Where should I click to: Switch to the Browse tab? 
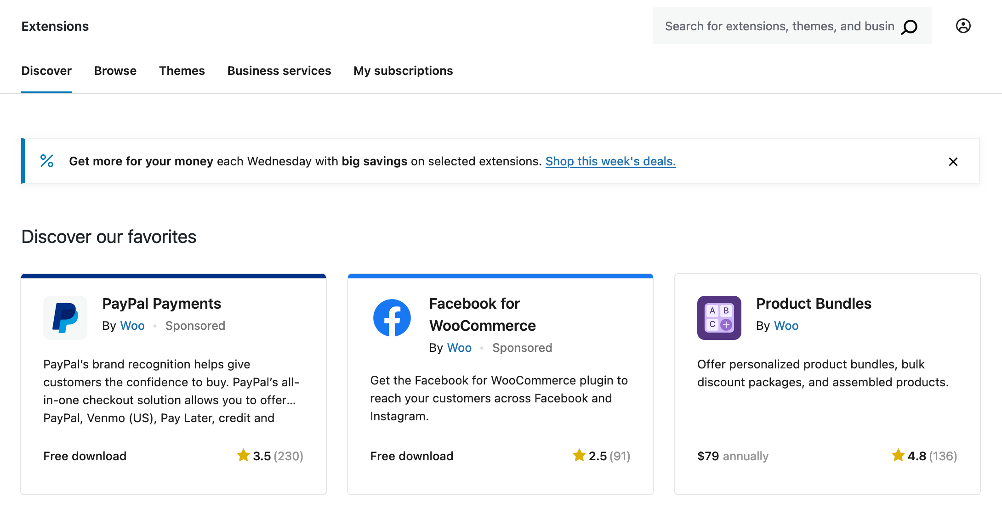pos(115,70)
